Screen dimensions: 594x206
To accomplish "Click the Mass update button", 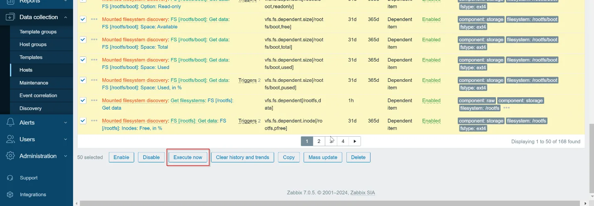I will point(323,157).
